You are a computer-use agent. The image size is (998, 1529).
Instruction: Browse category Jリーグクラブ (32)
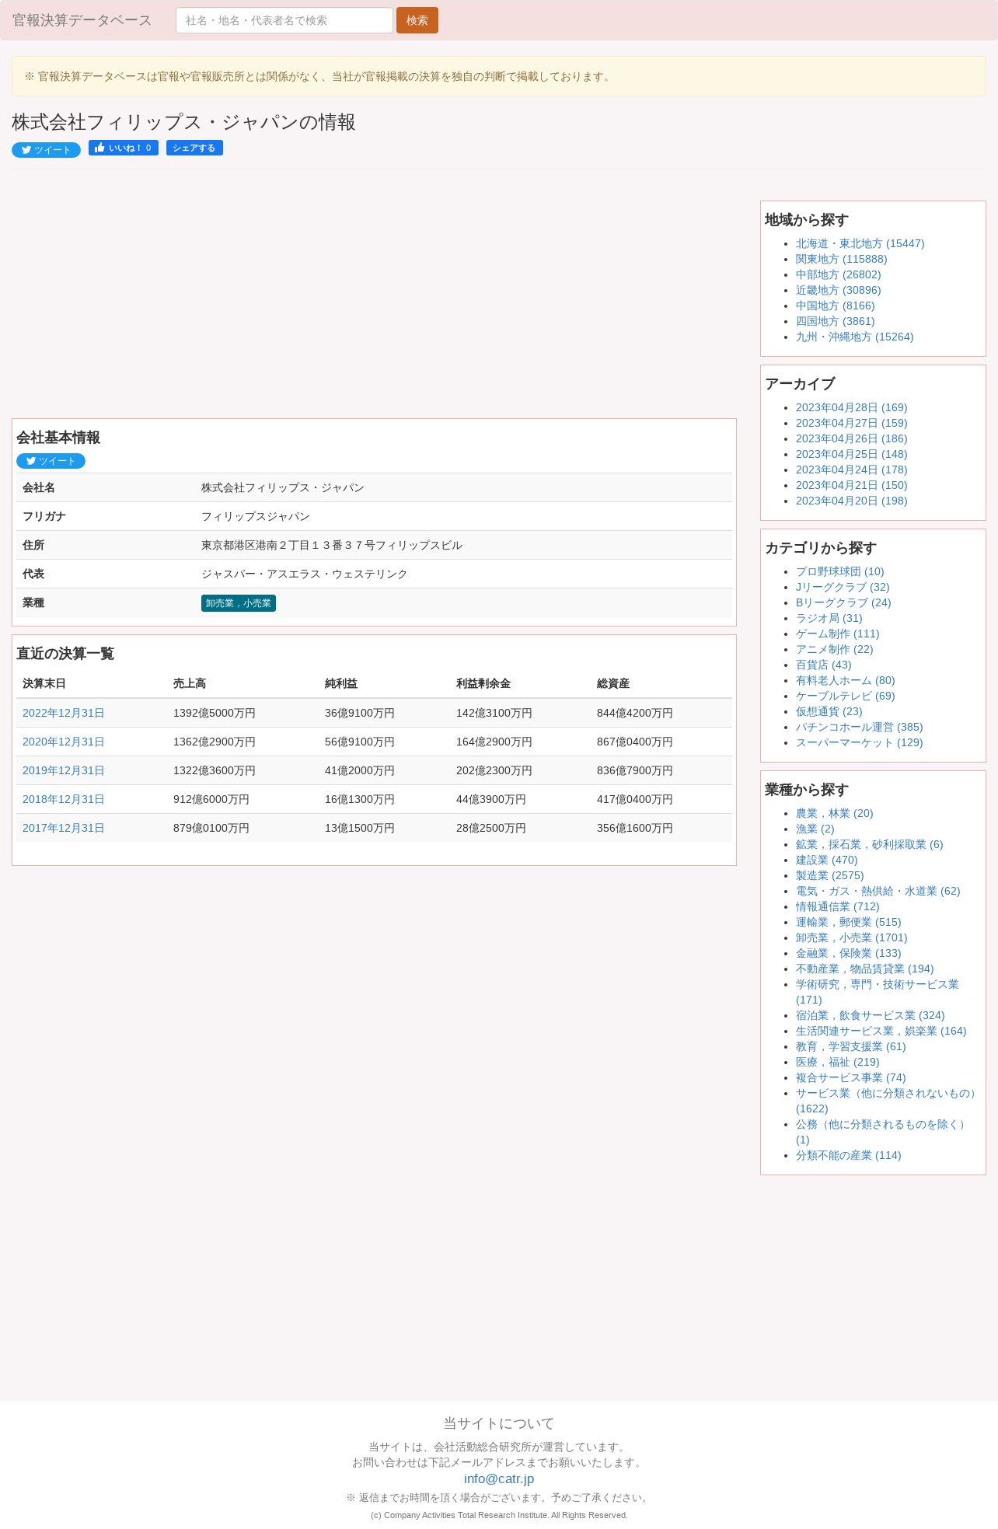pos(843,587)
